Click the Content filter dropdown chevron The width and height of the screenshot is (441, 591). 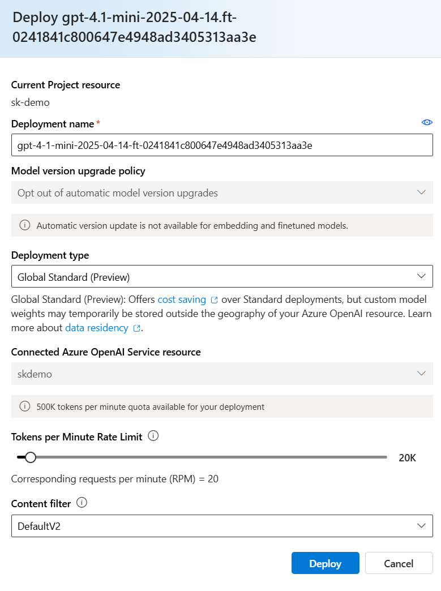point(421,525)
